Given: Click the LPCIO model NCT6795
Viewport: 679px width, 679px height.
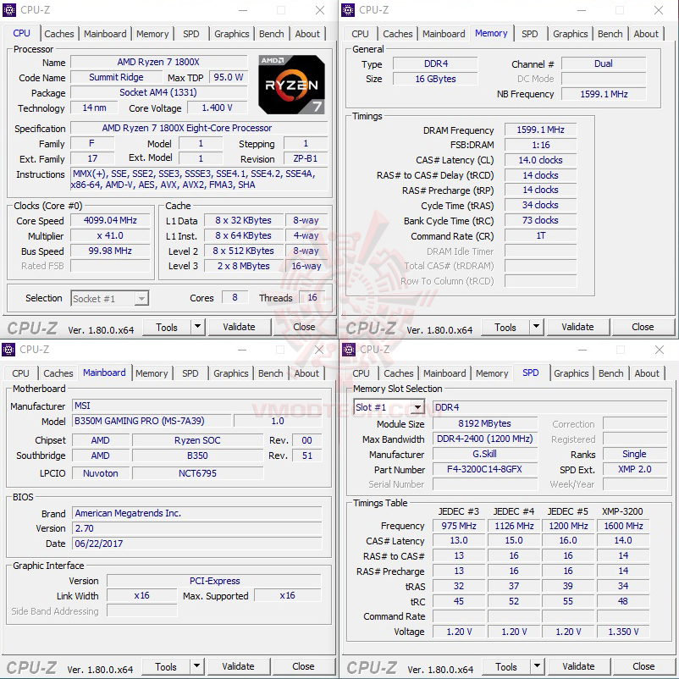Looking at the screenshot, I should click(197, 473).
